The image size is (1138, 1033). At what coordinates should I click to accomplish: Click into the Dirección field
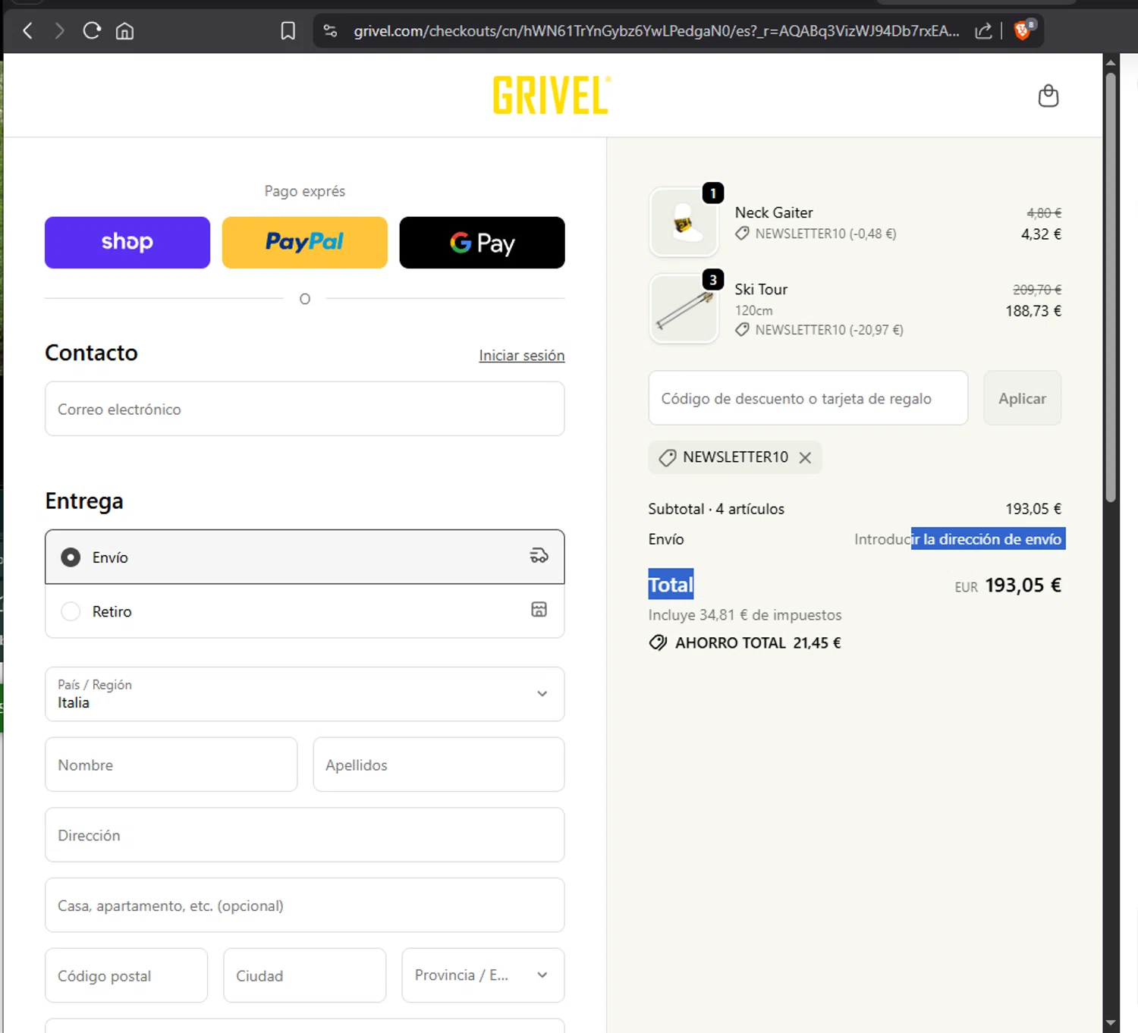(305, 835)
